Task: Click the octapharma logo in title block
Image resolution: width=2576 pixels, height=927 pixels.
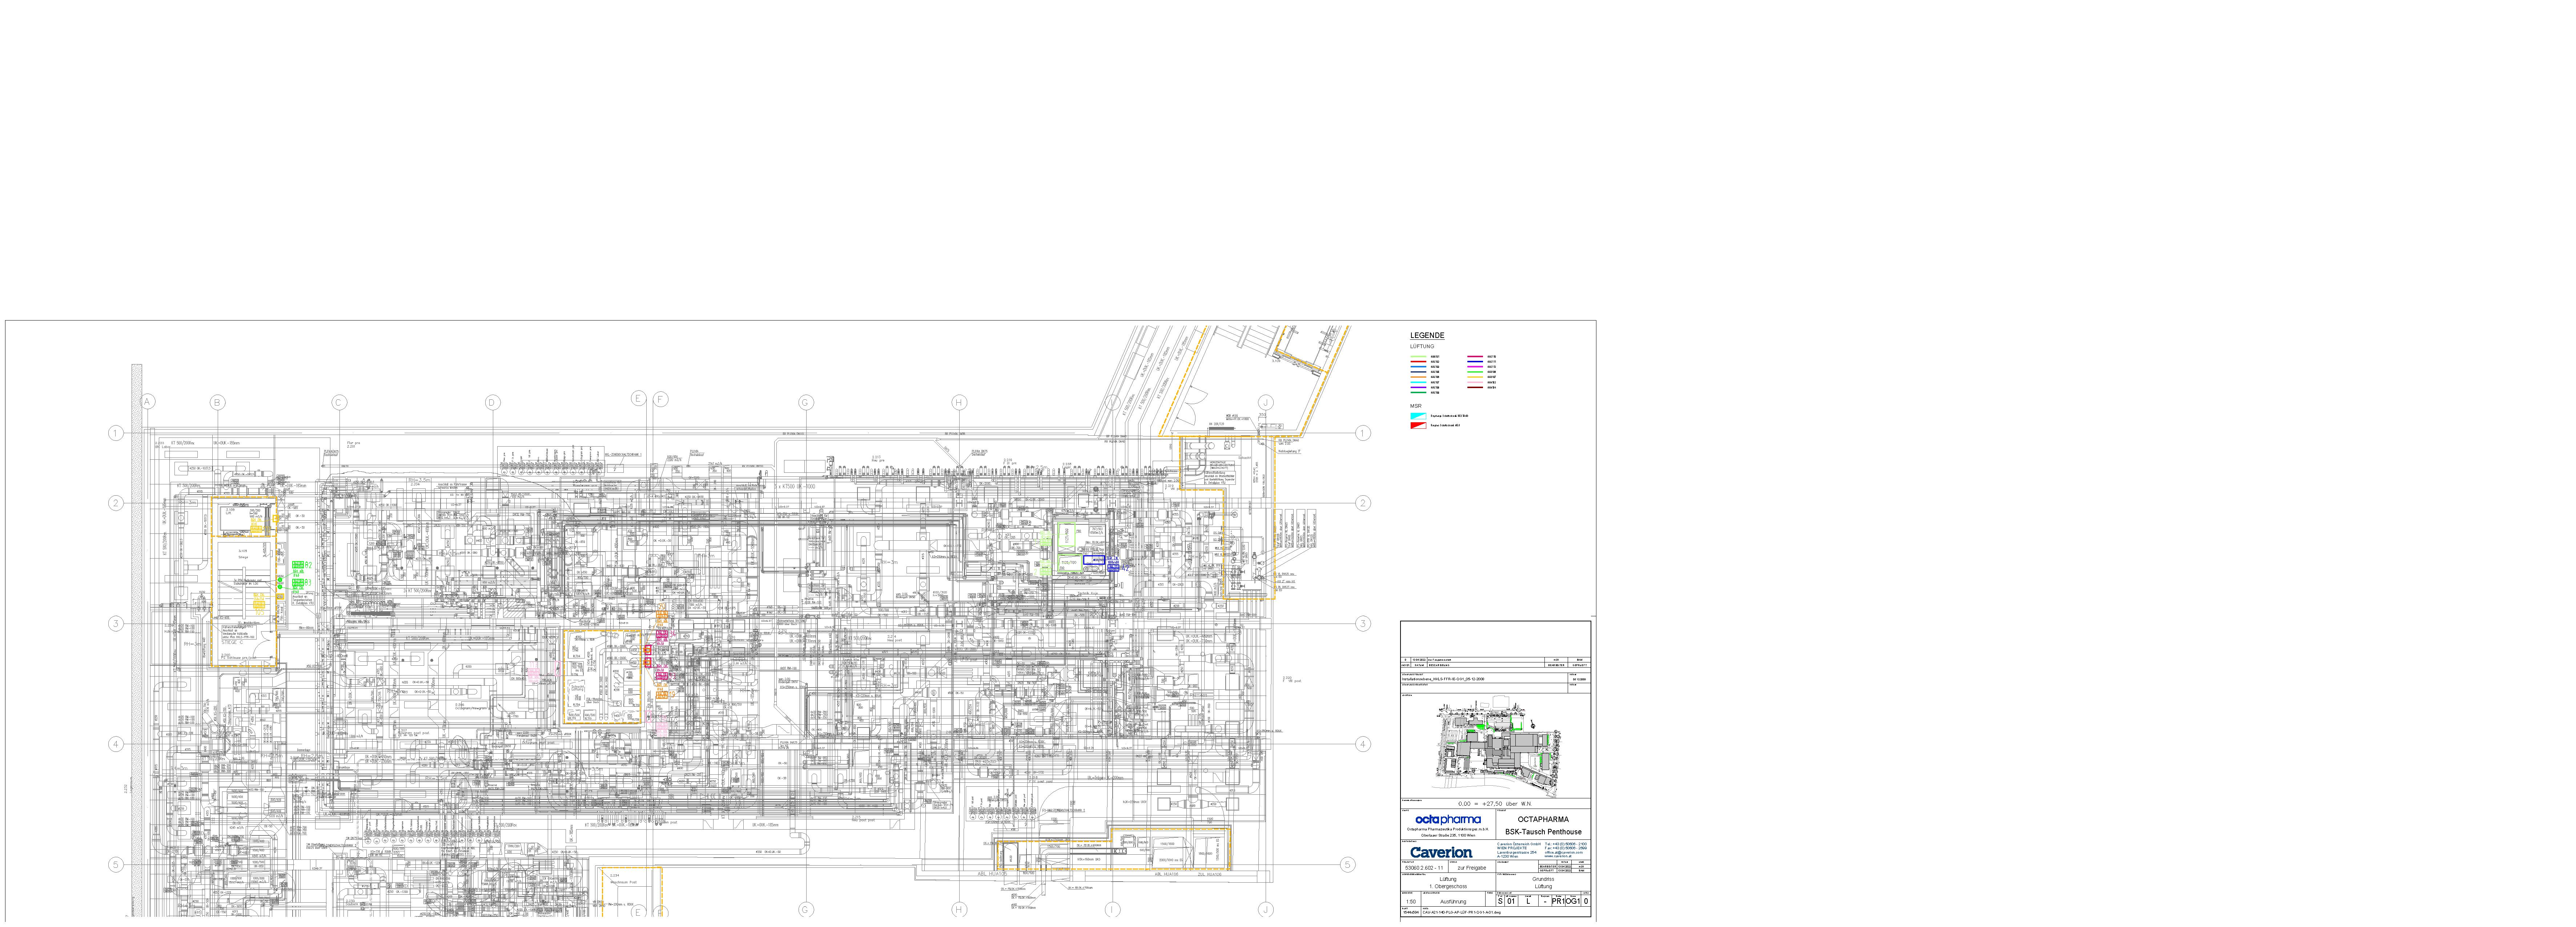Action: coord(1448,820)
